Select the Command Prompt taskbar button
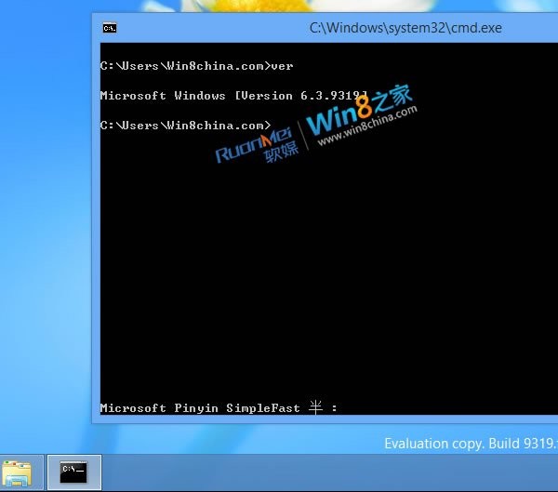 (x=73, y=472)
